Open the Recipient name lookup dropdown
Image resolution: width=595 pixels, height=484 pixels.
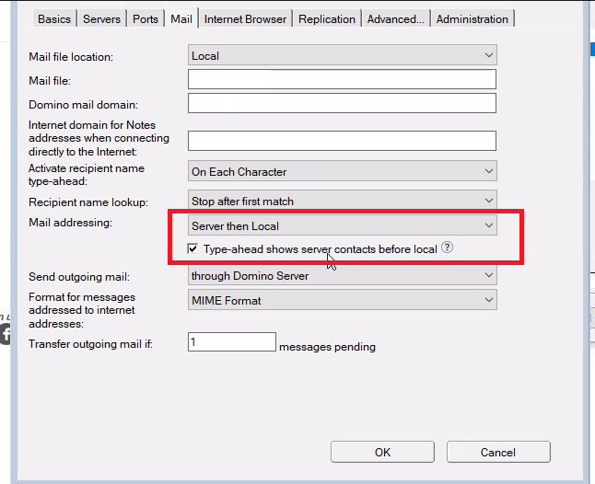[342, 201]
